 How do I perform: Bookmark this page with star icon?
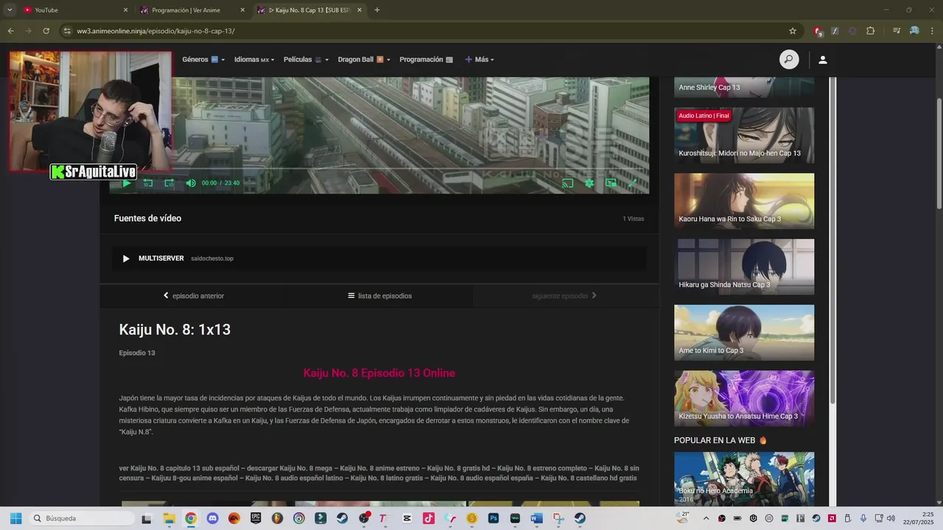pyautogui.click(x=793, y=31)
